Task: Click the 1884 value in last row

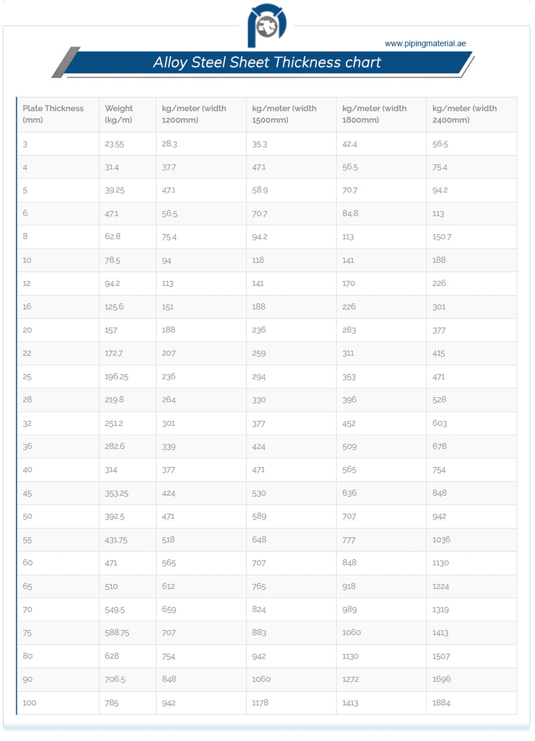Action: [x=441, y=703]
